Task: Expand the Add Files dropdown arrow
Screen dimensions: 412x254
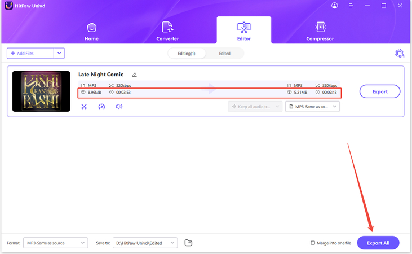Action: [59, 54]
